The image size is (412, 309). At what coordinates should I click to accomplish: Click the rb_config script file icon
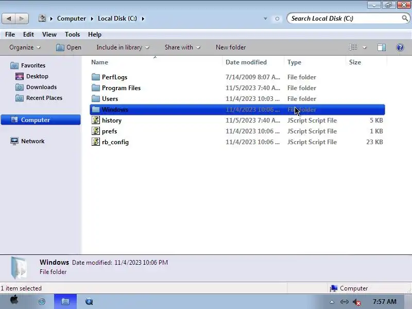[x=96, y=142]
